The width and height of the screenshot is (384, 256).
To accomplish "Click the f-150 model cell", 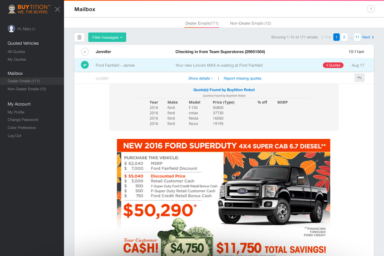I will click(x=193, y=108).
